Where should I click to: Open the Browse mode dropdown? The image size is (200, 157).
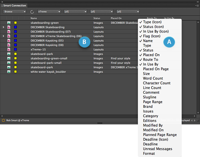point(15,12)
